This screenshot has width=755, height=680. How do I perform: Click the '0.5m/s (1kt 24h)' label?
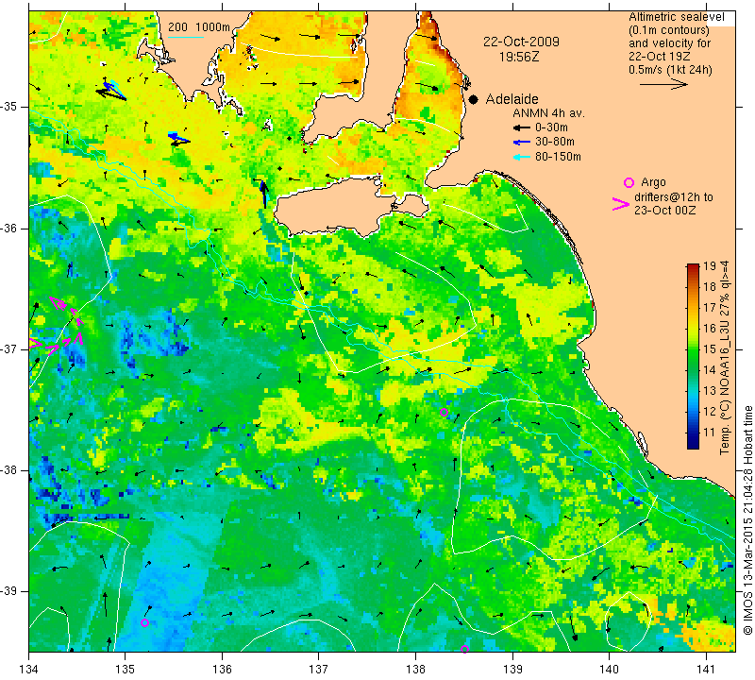coord(670,70)
